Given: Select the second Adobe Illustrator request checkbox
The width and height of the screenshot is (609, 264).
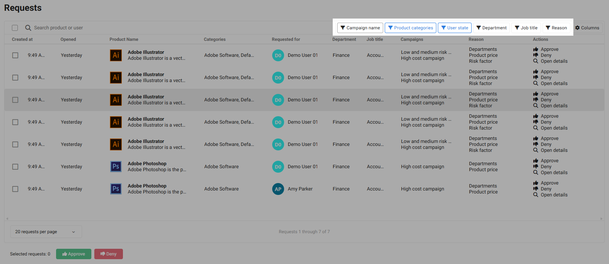Looking at the screenshot, I should pyautogui.click(x=15, y=78).
